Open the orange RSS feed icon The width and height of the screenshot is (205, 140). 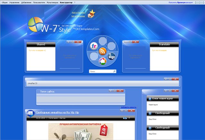(x=102, y=51)
